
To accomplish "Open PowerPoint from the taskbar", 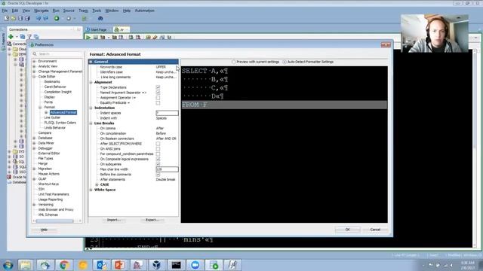I will point(119,265).
